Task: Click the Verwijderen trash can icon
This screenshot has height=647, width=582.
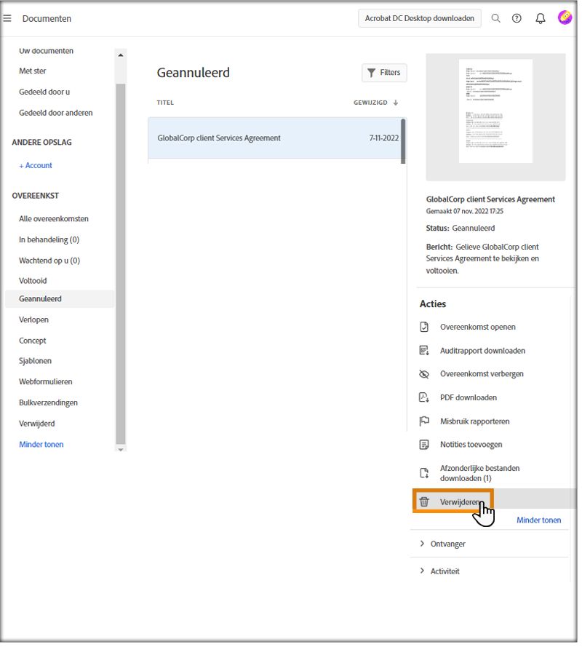Action: 424,502
